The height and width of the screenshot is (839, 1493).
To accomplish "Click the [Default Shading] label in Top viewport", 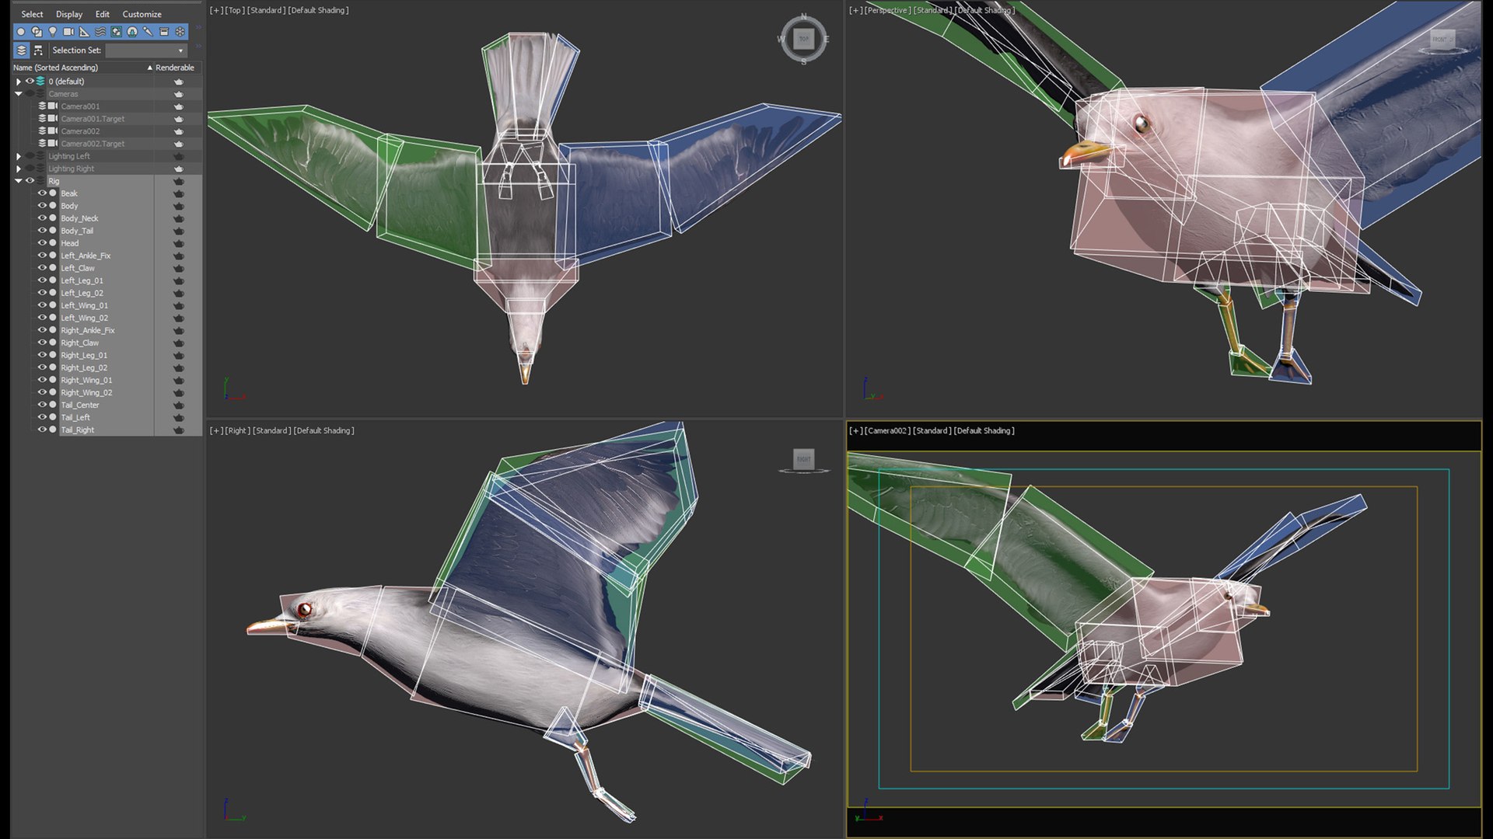I will point(319,10).
